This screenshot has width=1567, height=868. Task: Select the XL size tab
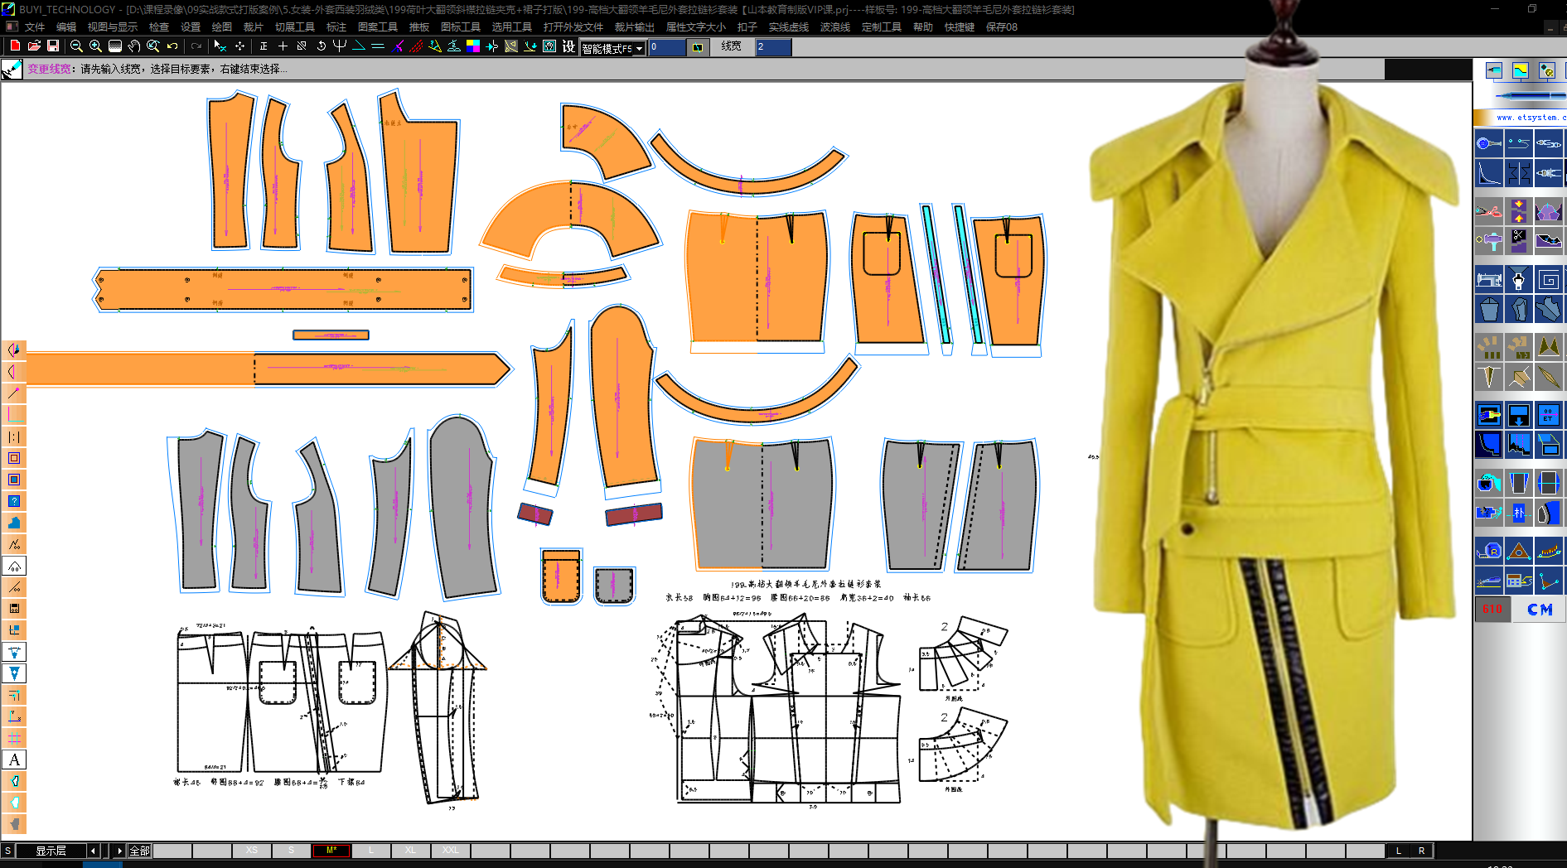point(411,851)
